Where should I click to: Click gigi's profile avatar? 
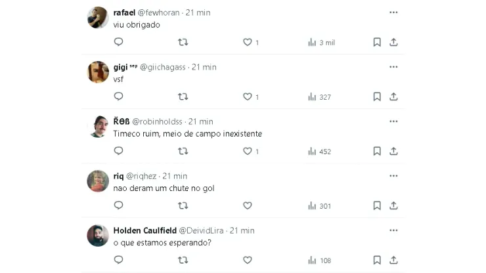click(98, 72)
